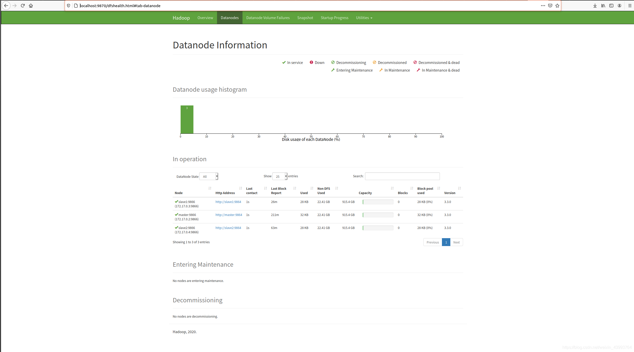The height and width of the screenshot is (352, 634).
Task: Click the sort icon next to Version
Action: 460,188
